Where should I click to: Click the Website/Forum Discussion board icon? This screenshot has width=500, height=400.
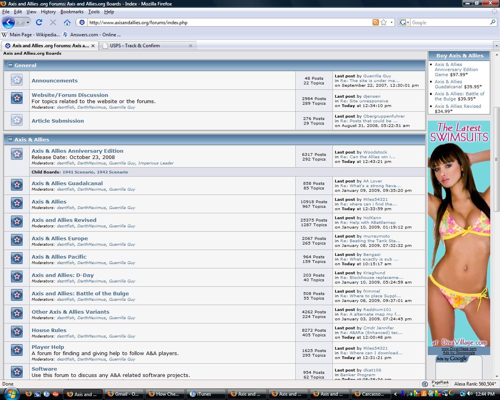click(x=17, y=98)
